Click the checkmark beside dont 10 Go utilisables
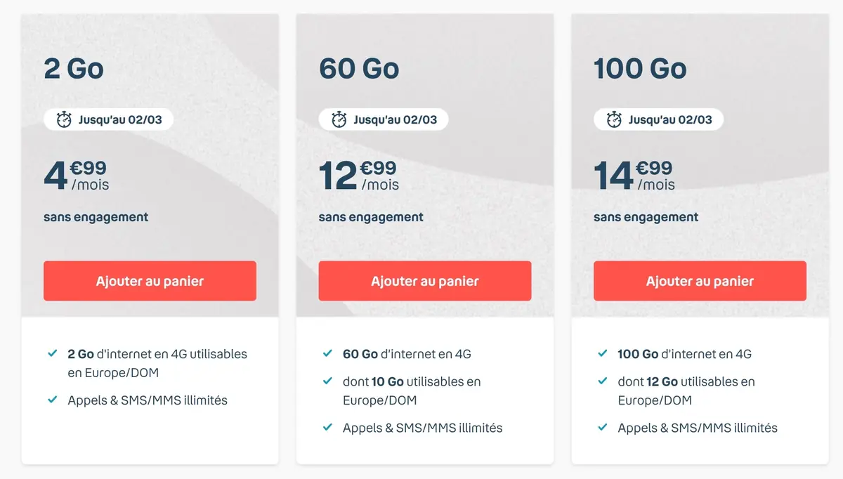843x479 pixels. coord(327,382)
